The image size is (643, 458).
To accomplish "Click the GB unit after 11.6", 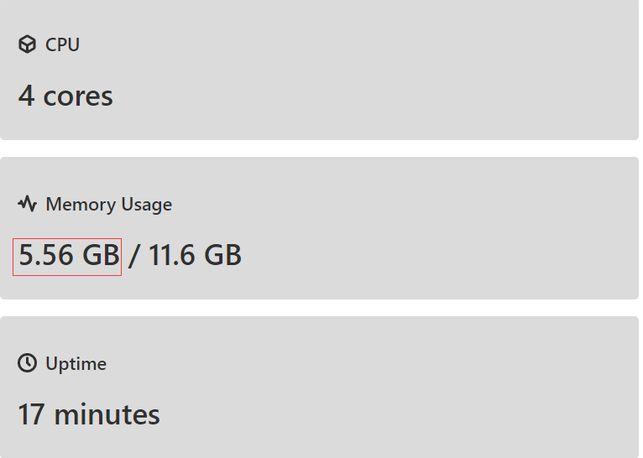I will pyautogui.click(x=222, y=256).
